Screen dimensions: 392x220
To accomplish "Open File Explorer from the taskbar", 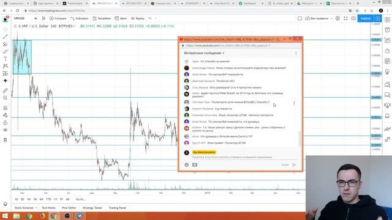I will [17, 216].
